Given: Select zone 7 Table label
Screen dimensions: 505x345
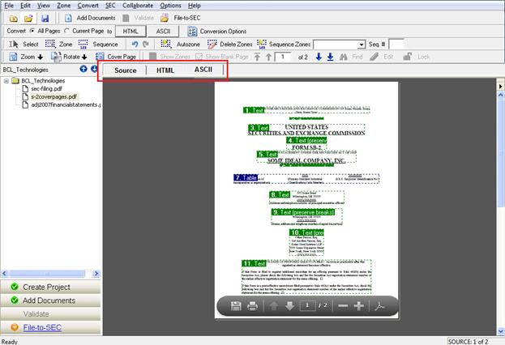Looking at the screenshot, I should 246,177.
